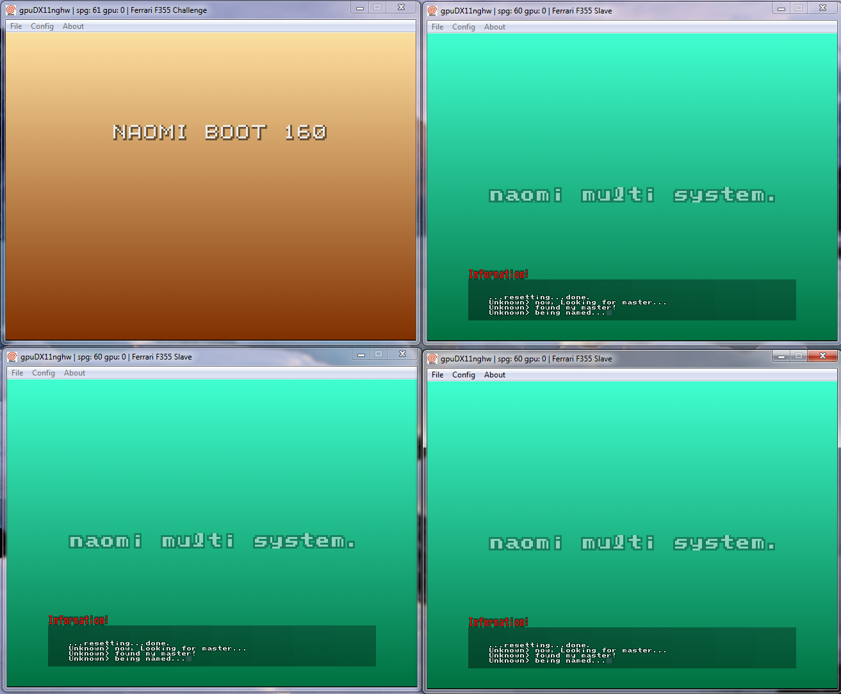
Task: Open About menu in top-right Slave window
Action: coord(494,27)
